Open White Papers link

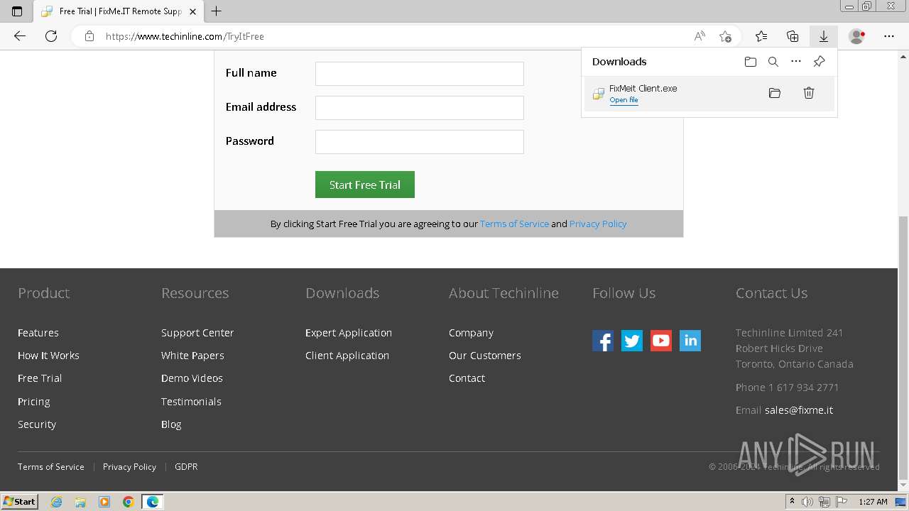(x=192, y=356)
